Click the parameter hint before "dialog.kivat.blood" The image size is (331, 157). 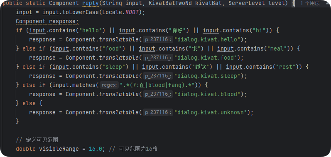coord(158,94)
